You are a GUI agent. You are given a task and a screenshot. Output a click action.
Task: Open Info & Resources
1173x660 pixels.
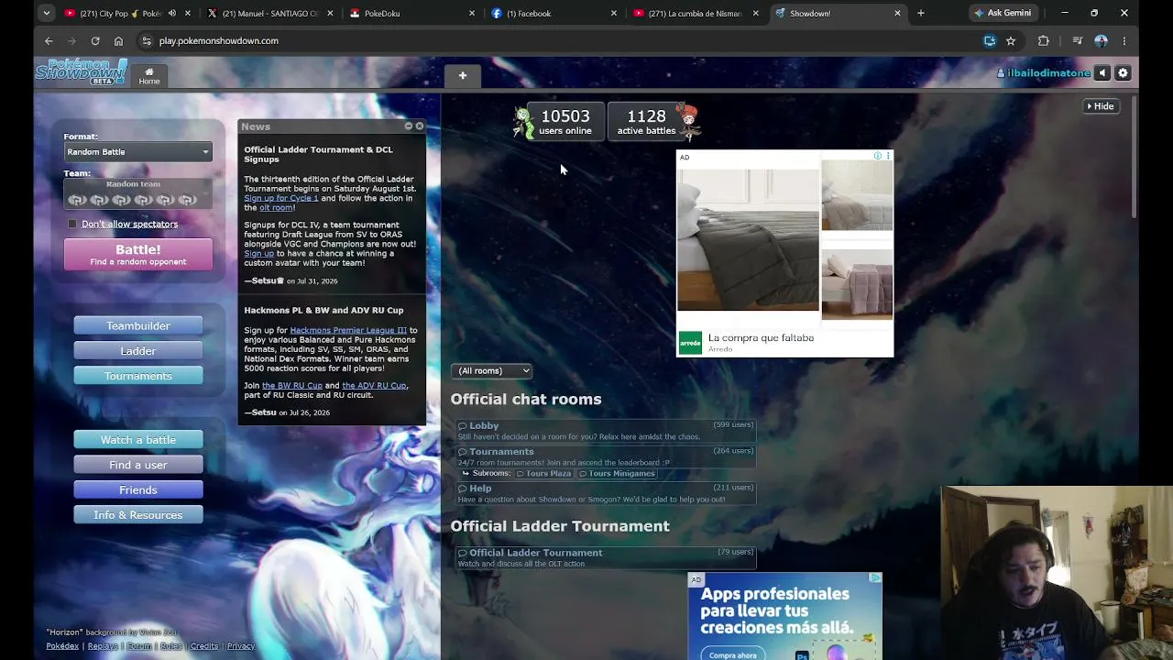tap(138, 515)
